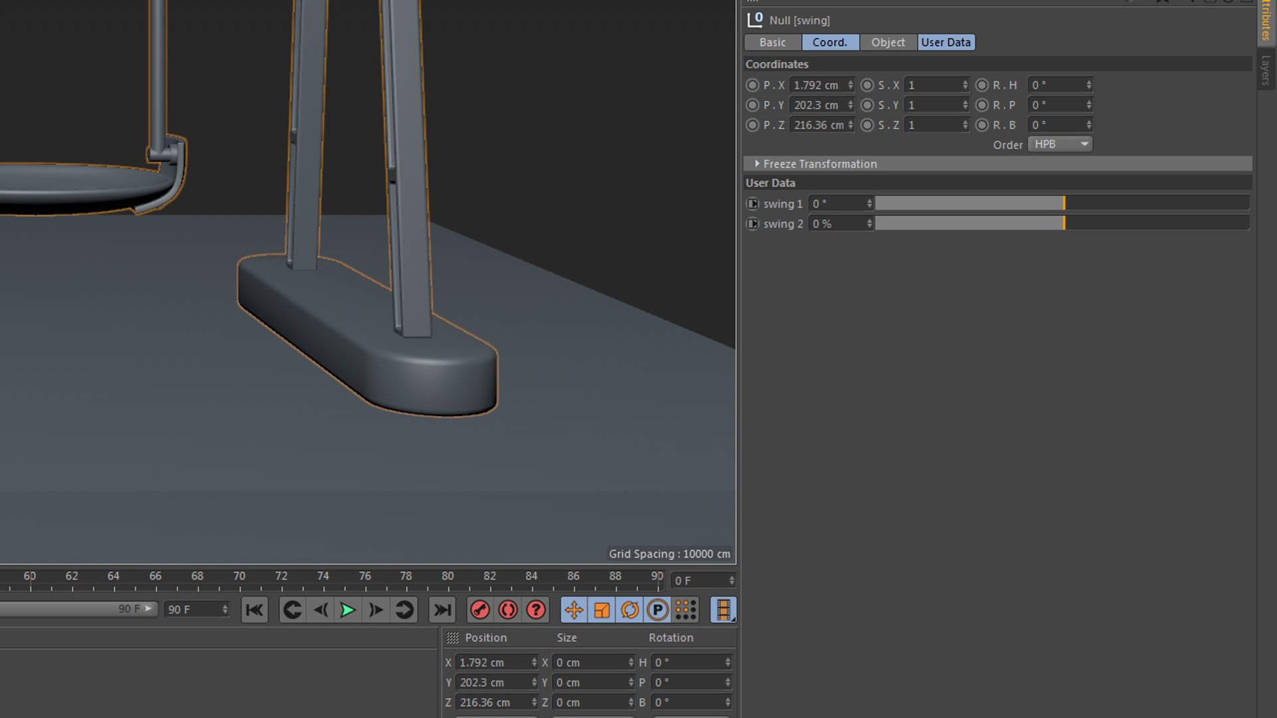This screenshot has height=718, width=1277.
Task: Switch to the Coord. tab
Action: [x=830, y=43]
